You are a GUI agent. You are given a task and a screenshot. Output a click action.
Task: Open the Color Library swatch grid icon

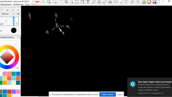155,2
